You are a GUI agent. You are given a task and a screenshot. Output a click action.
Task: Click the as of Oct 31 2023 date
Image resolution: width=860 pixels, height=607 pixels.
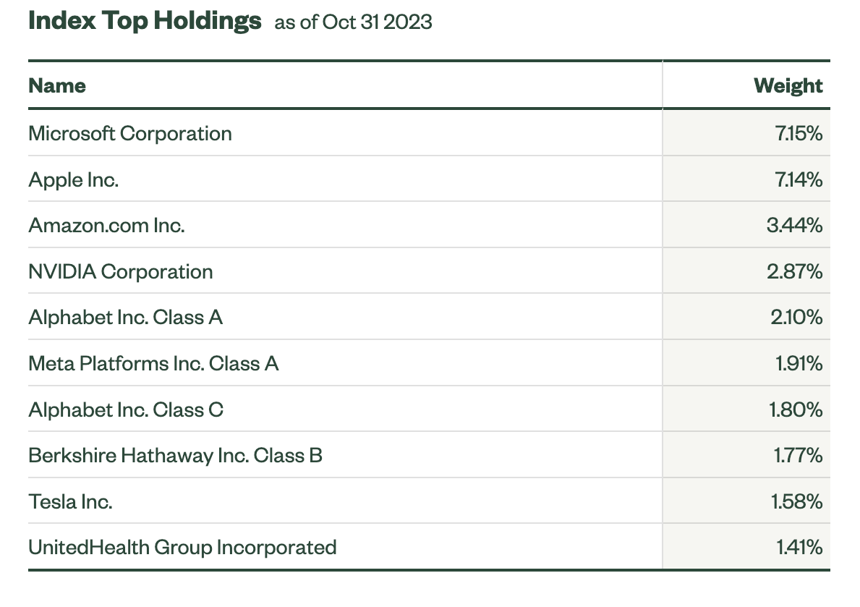(353, 22)
